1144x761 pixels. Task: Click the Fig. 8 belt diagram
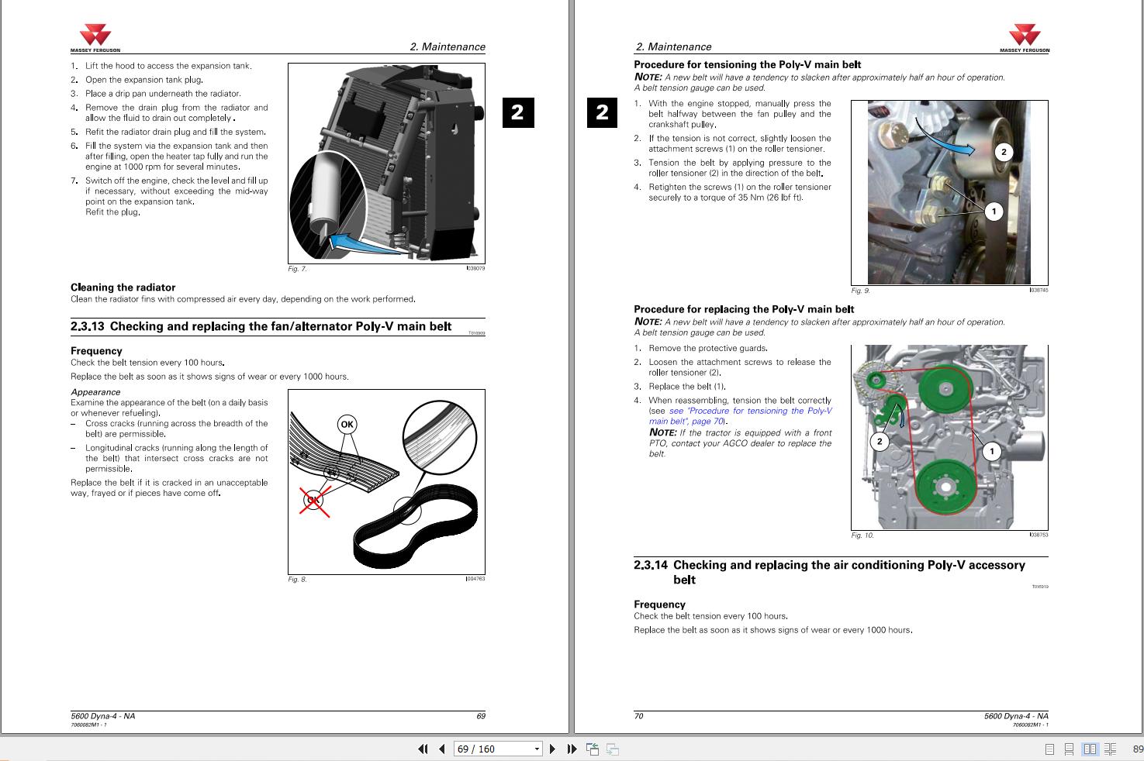point(386,481)
